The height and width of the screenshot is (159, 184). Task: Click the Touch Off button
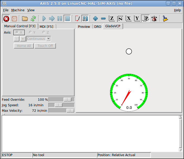tap(45, 46)
